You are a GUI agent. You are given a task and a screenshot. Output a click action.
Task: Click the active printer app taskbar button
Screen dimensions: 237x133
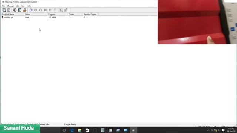pos(133,130)
